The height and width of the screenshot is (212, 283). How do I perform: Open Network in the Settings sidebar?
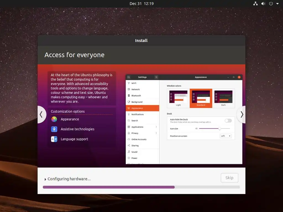point(142,89)
